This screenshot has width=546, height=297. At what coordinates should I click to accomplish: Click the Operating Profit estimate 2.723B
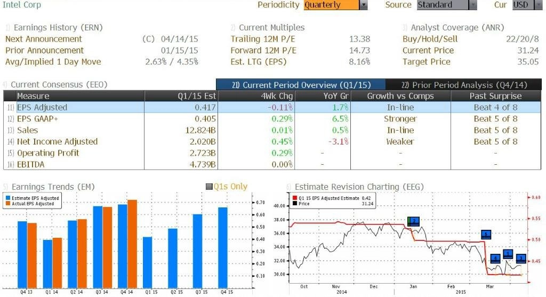pos(203,153)
